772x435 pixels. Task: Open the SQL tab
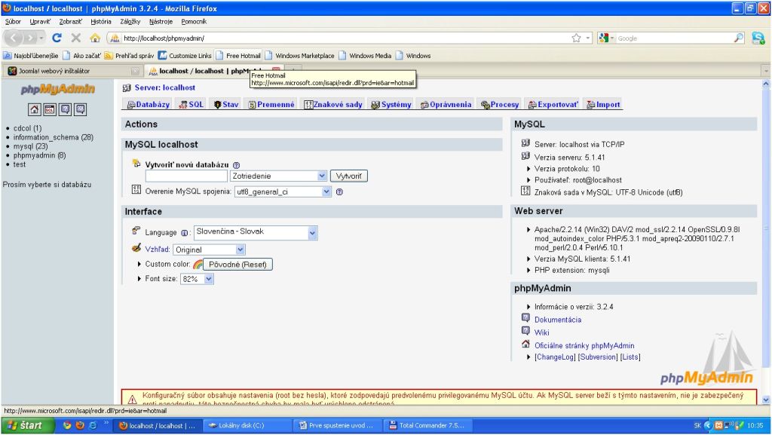[x=191, y=104]
